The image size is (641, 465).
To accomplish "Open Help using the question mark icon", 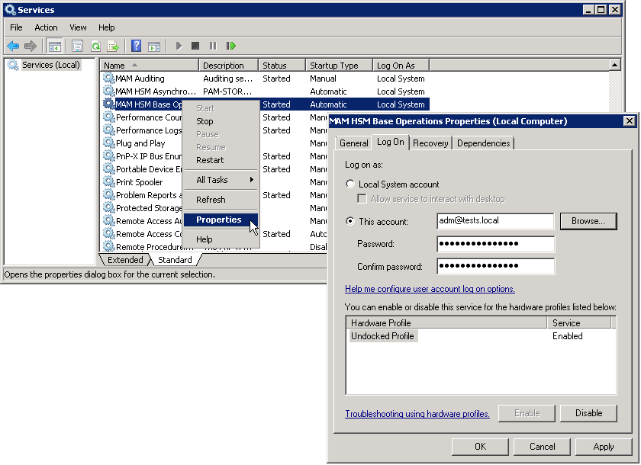I will point(136,46).
